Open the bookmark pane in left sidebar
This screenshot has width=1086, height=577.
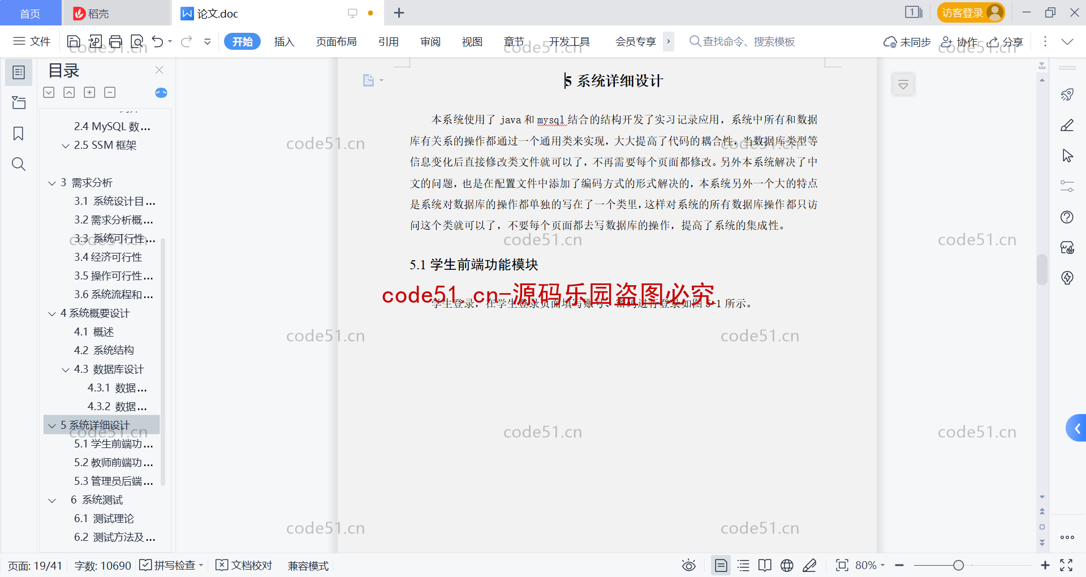tap(19, 134)
